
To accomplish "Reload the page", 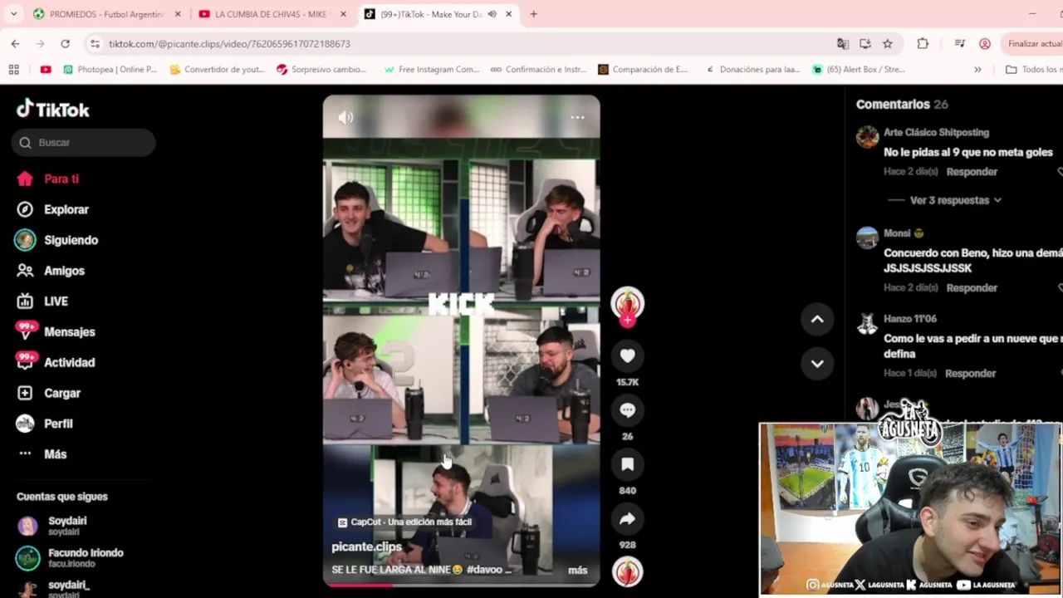I will pyautogui.click(x=65, y=43).
